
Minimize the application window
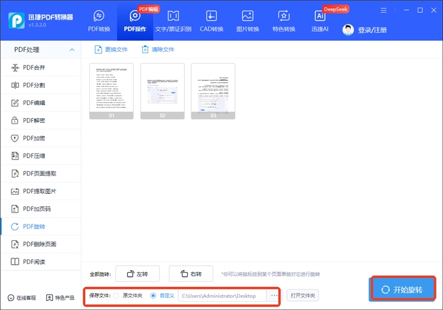point(406,10)
